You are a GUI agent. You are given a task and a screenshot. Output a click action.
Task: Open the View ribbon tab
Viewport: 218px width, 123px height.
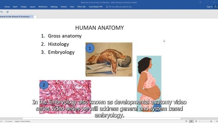pos(72,7)
